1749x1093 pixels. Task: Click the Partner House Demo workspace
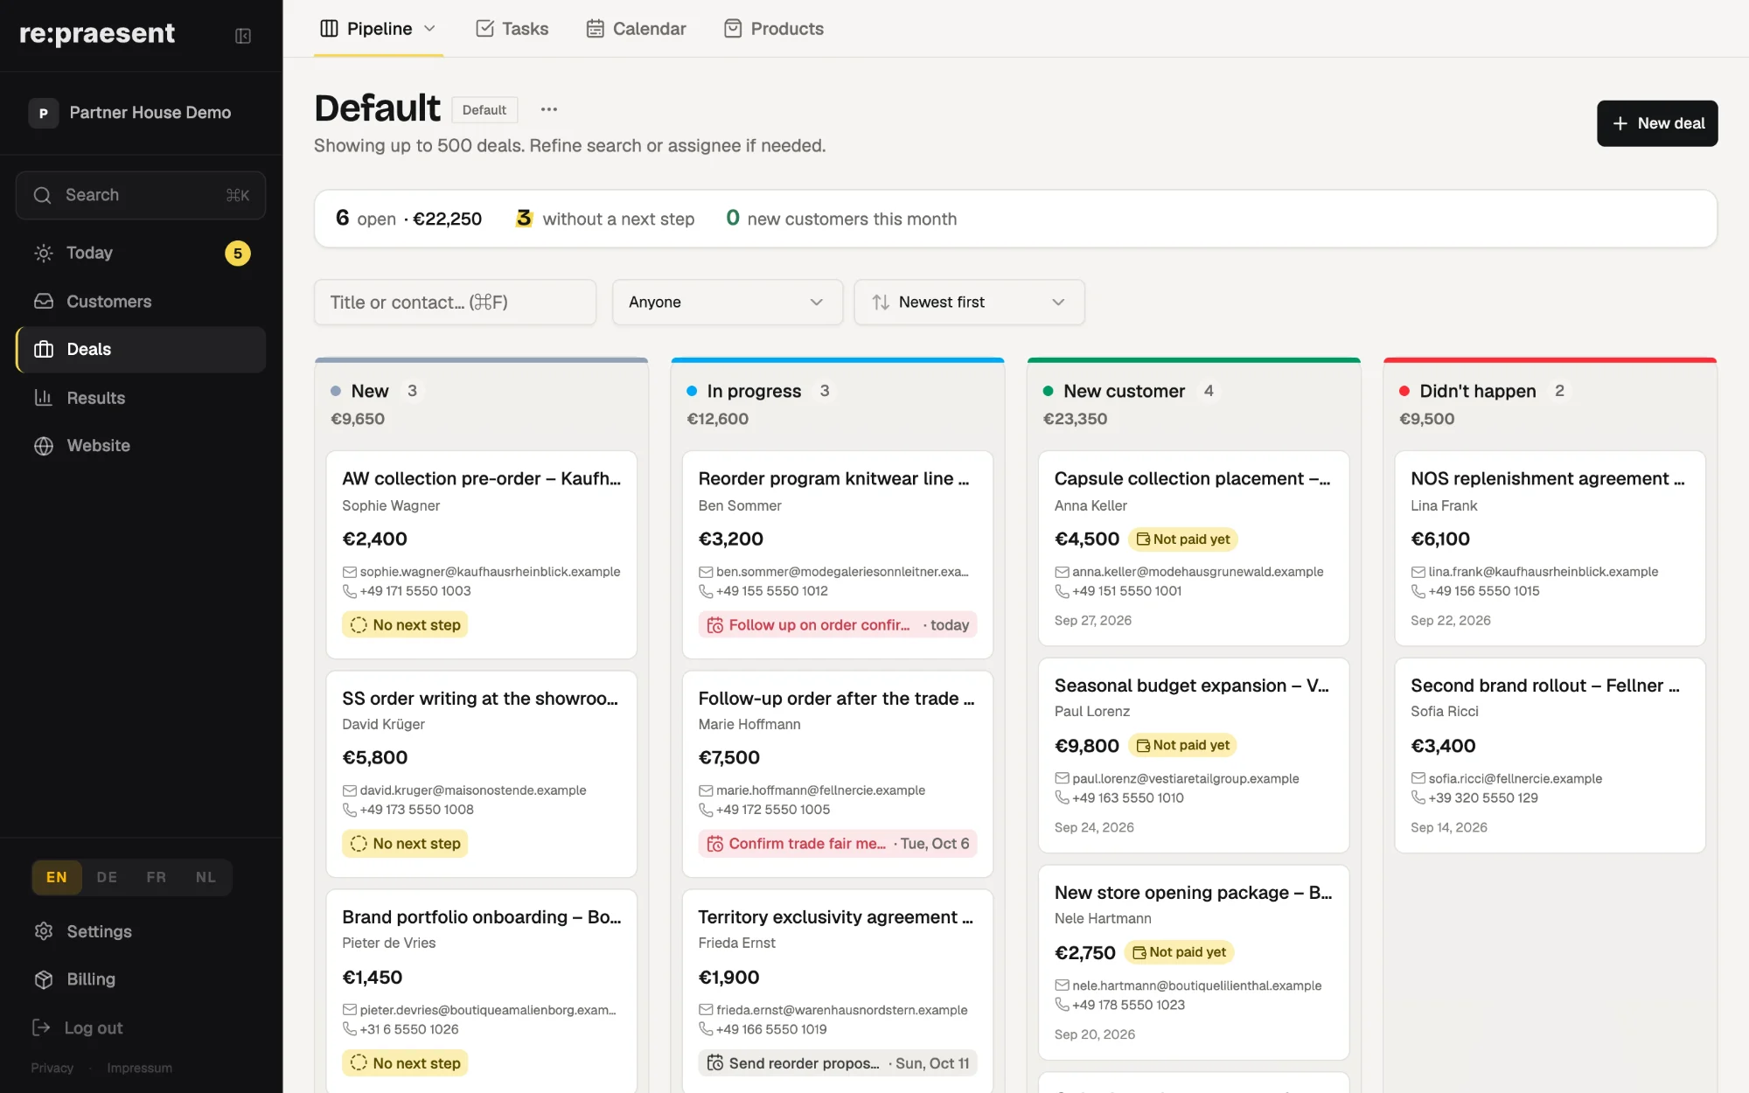pyautogui.click(x=141, y=113)
